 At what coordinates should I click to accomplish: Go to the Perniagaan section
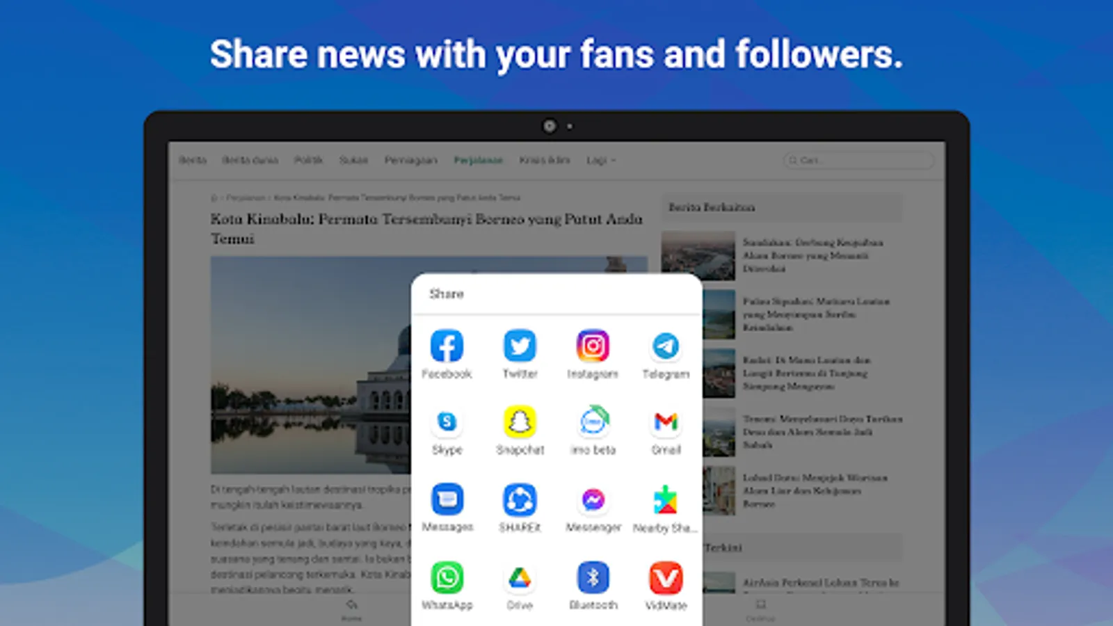click(x=410, y=160)
